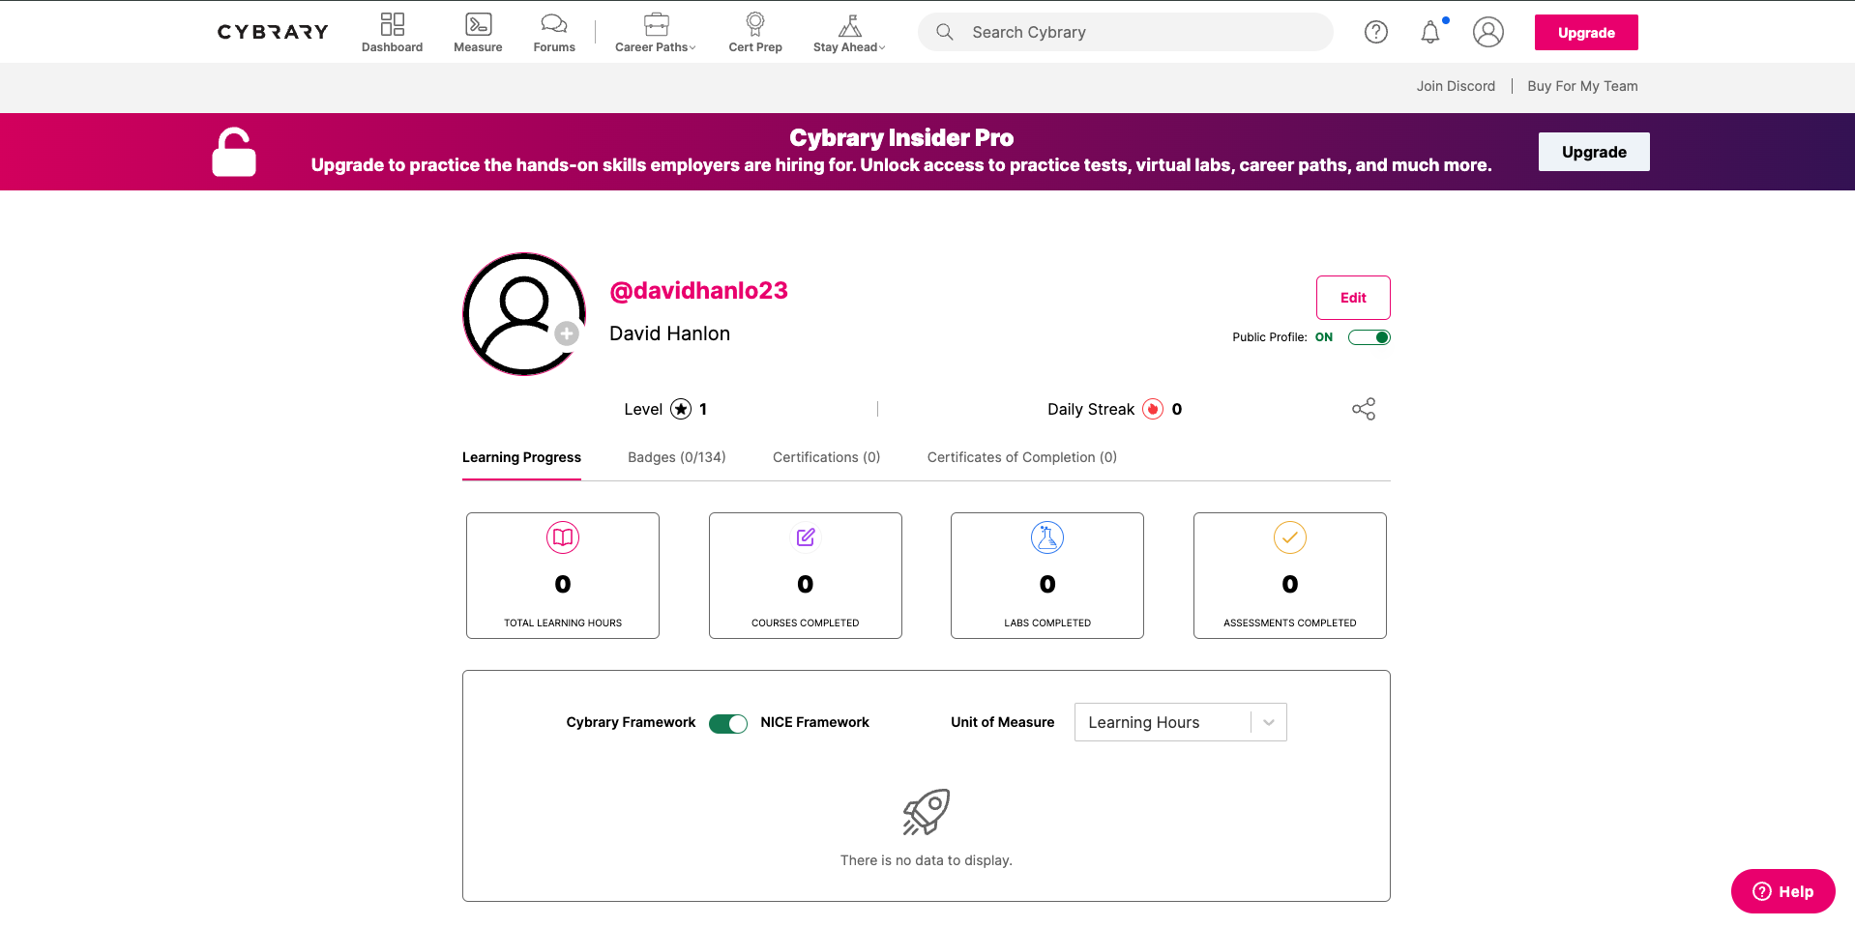Select the Learning Progress tab
Screen dimensions: 1855x927
pos(521,457)
